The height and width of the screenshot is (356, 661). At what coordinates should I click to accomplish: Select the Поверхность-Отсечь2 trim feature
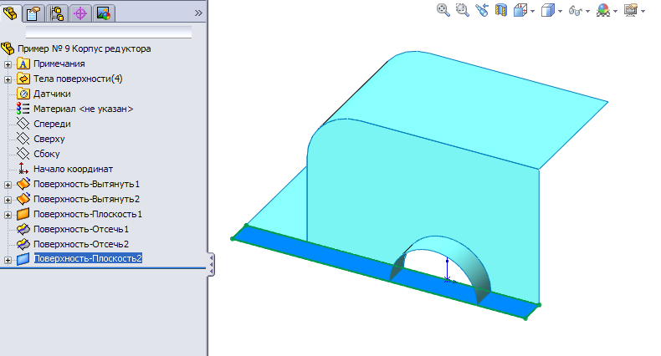pyautogui.click(x=81, y=244)
